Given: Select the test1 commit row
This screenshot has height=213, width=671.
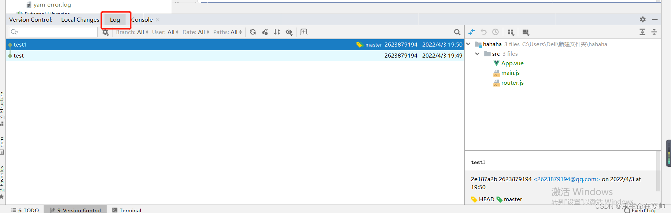Looking at the screenshot, I should click(235, 45).
